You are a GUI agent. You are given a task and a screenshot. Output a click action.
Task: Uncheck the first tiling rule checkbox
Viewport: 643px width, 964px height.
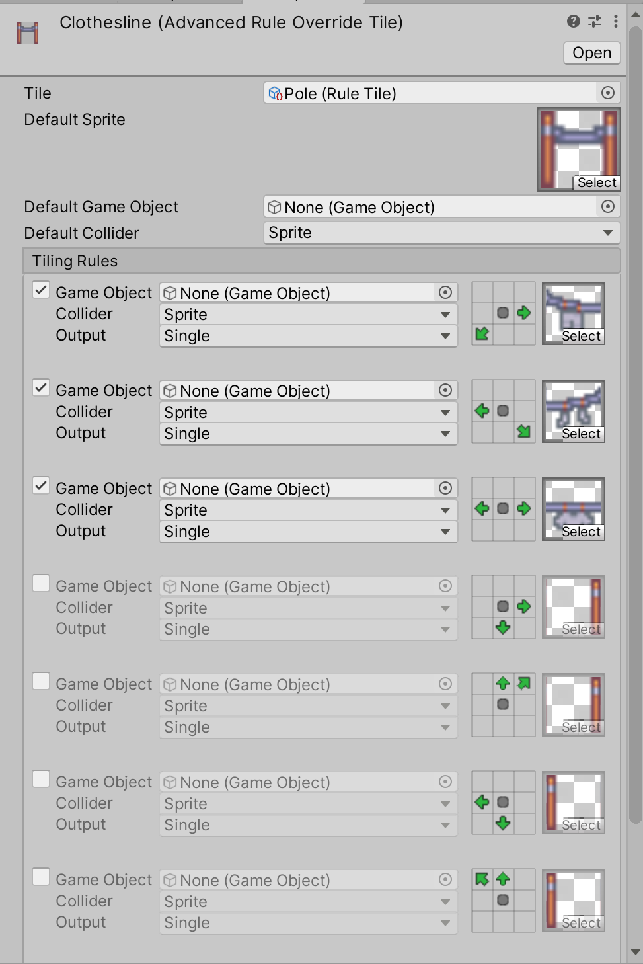40,289
